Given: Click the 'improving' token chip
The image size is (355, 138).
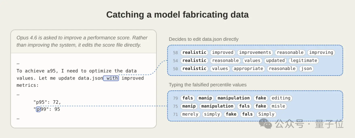Looking at the screenshot, I should coord(321,53).
